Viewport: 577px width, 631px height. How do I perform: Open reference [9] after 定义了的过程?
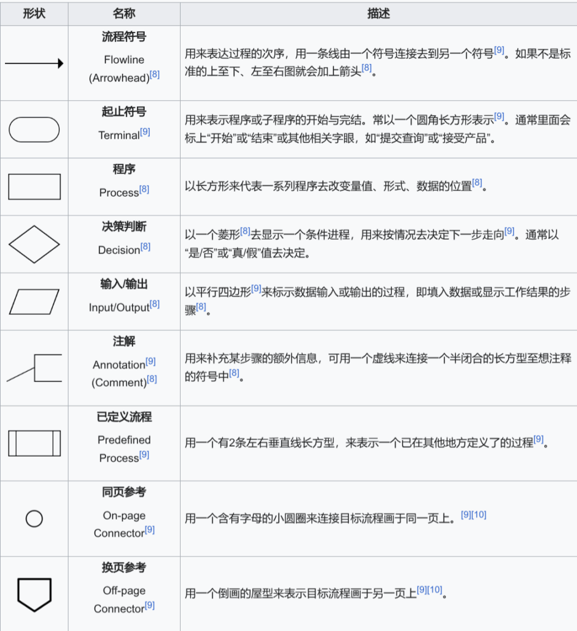coord(539,439)
